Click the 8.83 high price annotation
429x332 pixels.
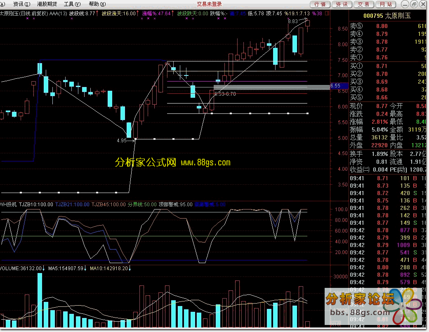pos(293,21)
